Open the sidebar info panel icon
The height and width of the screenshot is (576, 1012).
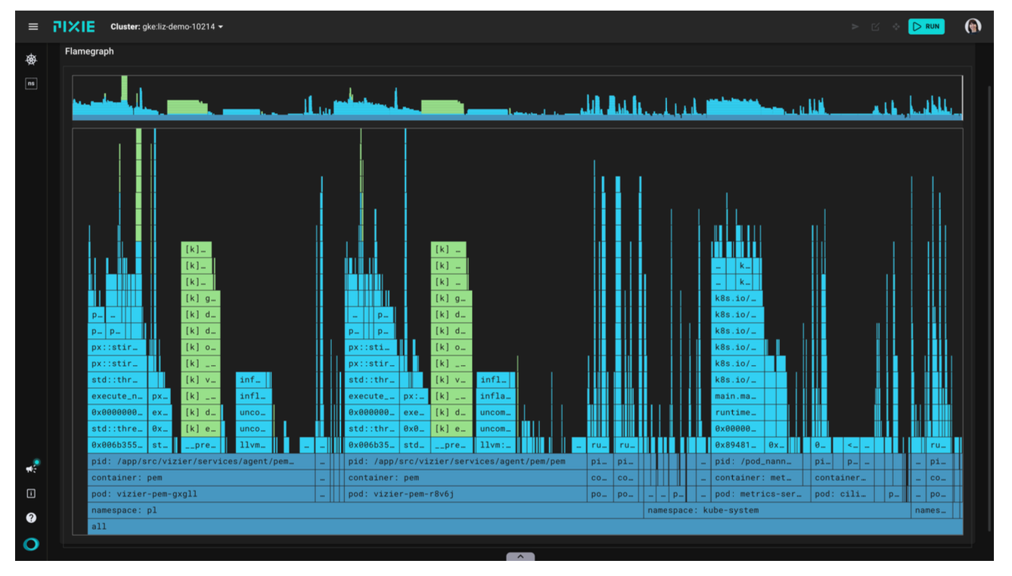coord(31,494)
